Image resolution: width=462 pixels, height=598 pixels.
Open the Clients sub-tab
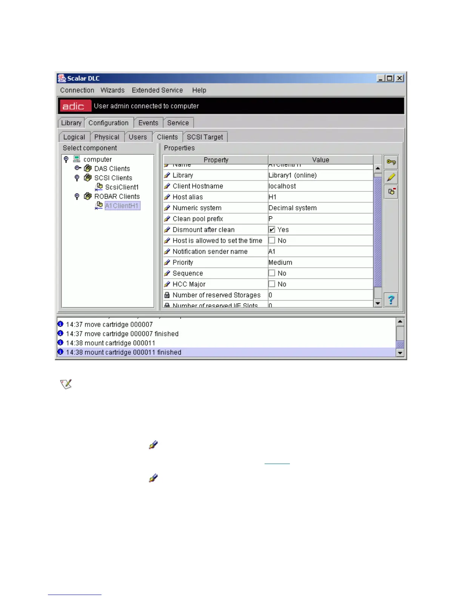(168, 137)
